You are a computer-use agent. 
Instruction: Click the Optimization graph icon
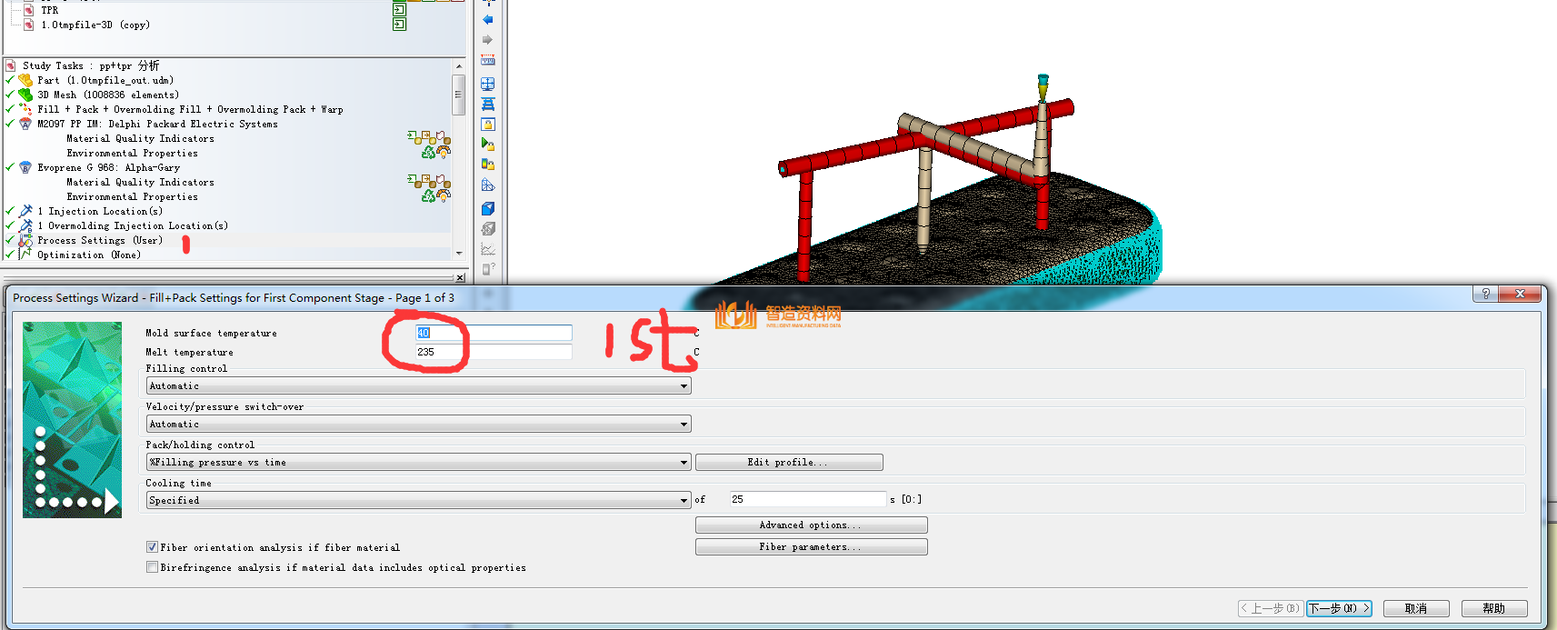[25, 255]
